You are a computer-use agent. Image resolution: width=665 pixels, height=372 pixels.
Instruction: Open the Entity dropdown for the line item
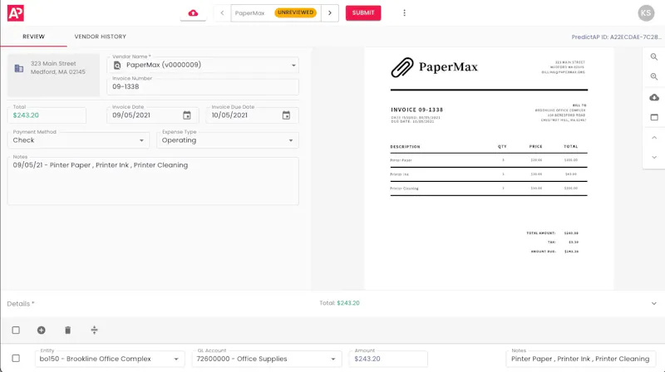[x=176, y=359]
